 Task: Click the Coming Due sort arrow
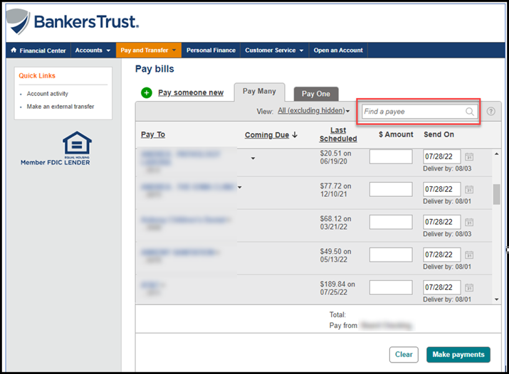(295, 135)
